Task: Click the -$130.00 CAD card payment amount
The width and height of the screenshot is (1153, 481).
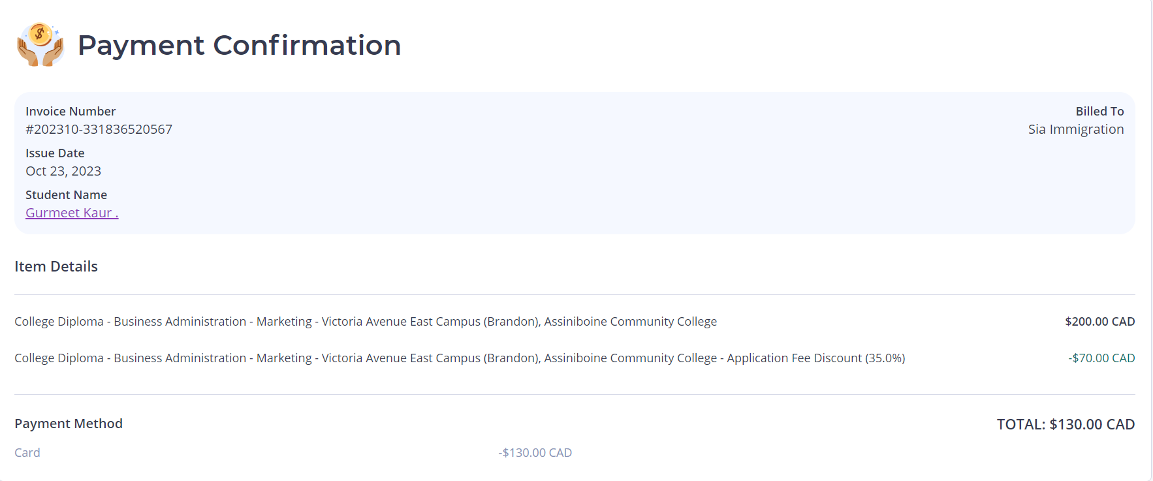Action: pyautogui.click(x=535, y=453)
